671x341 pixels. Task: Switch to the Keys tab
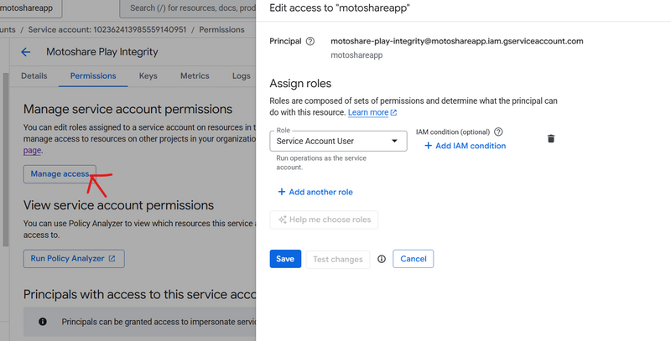148,75
